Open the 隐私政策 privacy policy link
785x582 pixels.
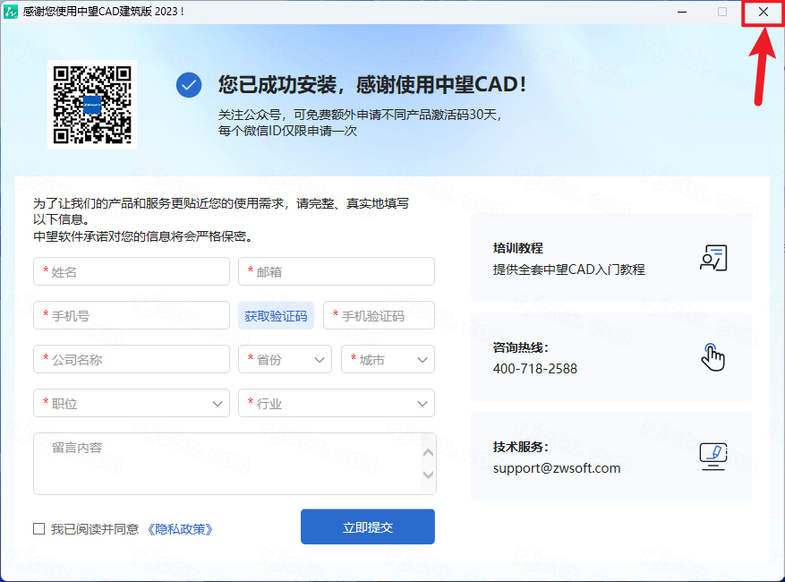[x=180, y=529]
